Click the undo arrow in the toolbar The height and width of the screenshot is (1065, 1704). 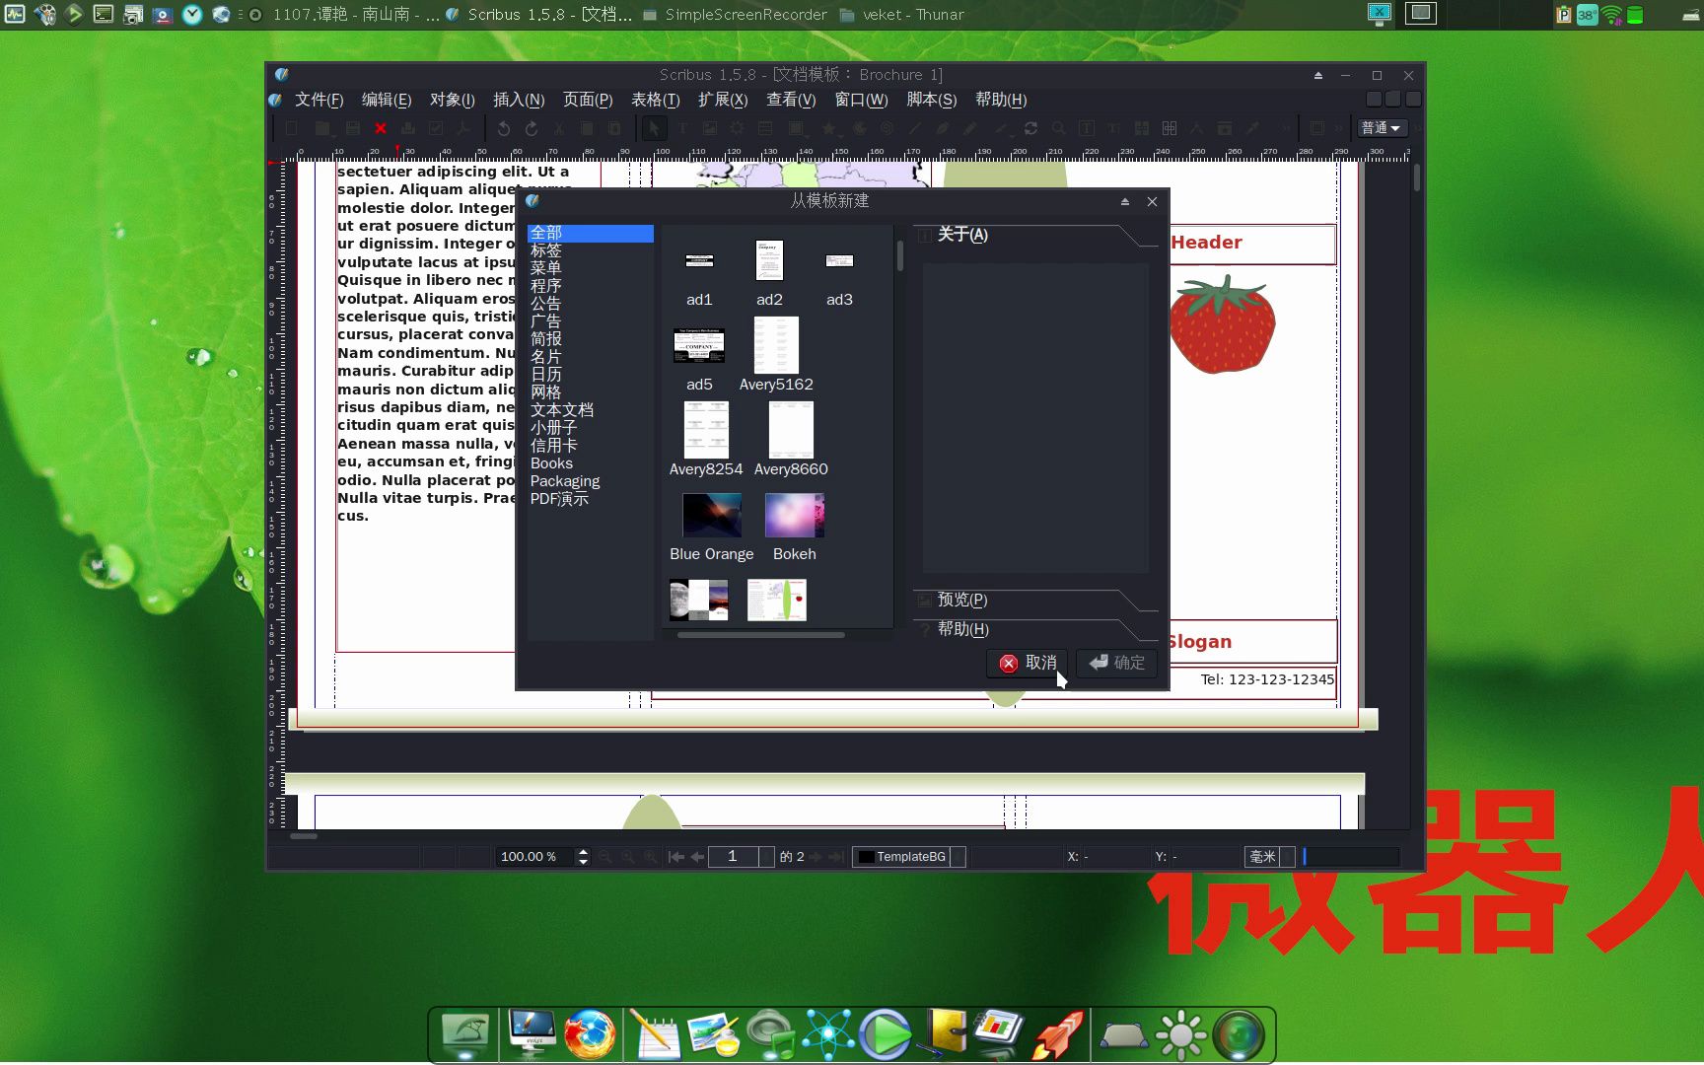tap(504, 128)
